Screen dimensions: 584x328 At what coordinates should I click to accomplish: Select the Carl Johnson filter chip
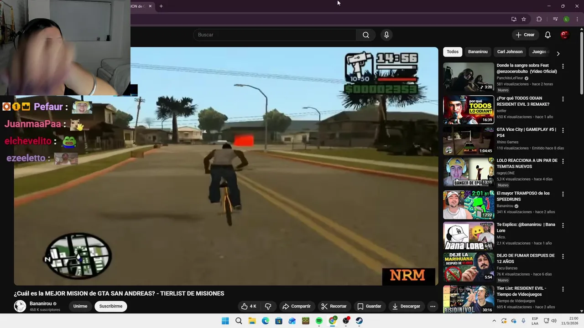click(510, 51)
